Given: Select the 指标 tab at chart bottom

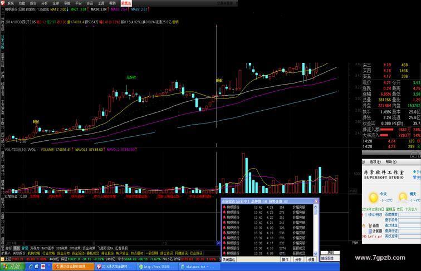Looking at the screenshot, I should (x=8, y=248).
